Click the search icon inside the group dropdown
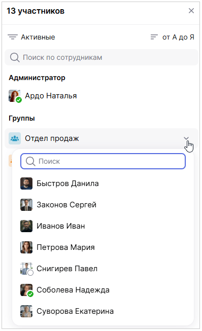The height and width of the screenshot is (331, 202). [30, 161]
